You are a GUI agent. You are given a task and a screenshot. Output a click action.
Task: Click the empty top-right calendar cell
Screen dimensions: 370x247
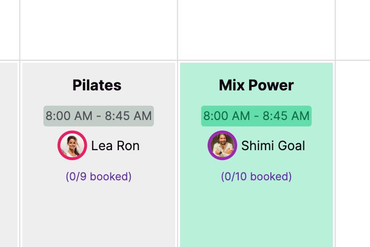(353, 30)
